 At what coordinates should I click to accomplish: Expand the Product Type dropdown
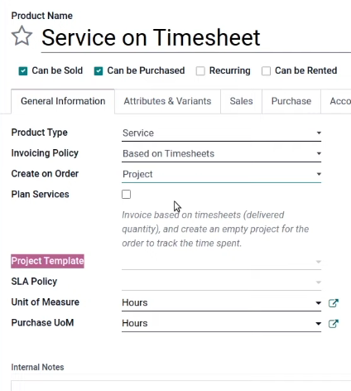(221, 133)
